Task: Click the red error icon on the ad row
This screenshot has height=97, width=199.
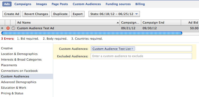Action: tap(8, 28)
